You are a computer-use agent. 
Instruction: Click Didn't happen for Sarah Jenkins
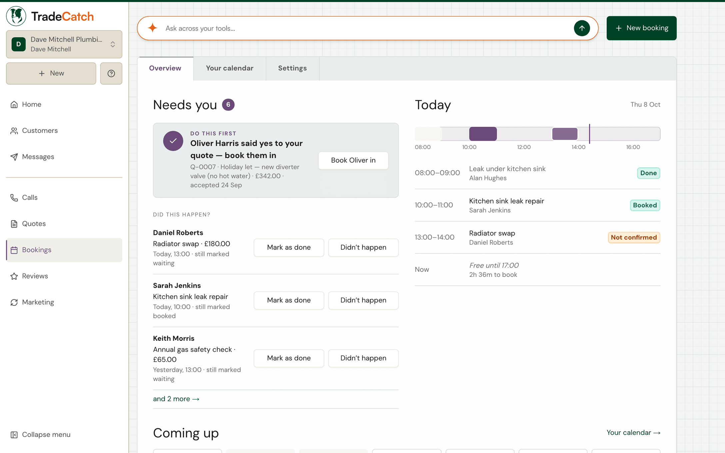363,300
